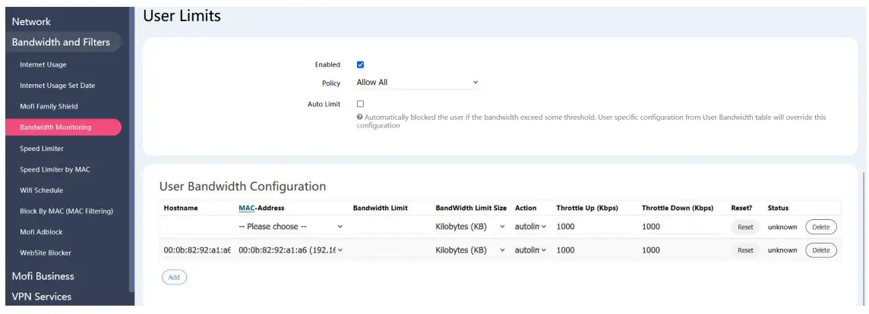This screenshot has width=869, height=314.
Task: Click Throttle Down field in first row
Action: [x=681, y=227]
